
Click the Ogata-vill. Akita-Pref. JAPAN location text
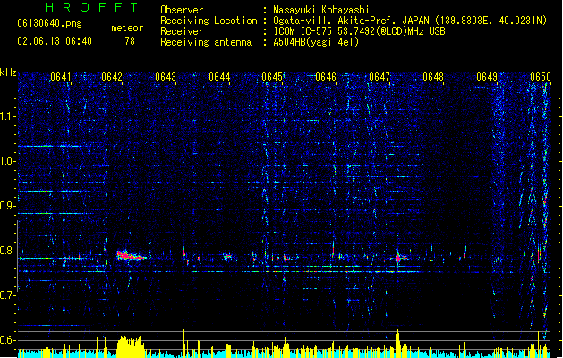(x=410, y=21)
